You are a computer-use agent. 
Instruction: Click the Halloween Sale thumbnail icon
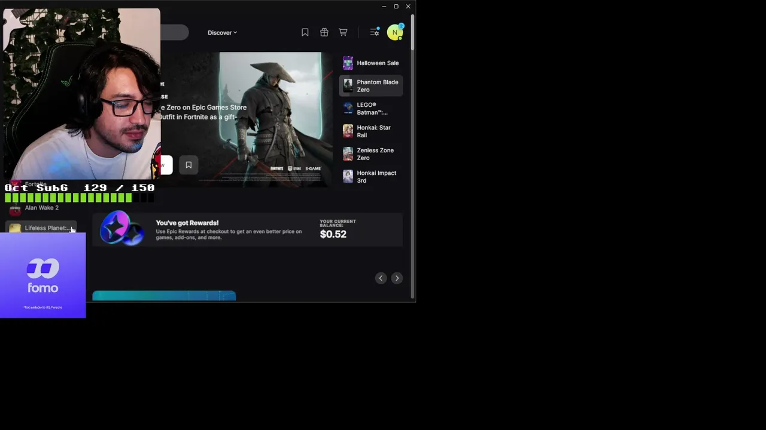coord(348,63)
